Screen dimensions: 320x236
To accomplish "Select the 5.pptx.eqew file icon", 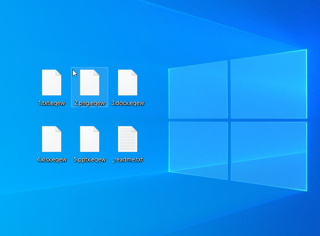I will coord(90,139).
